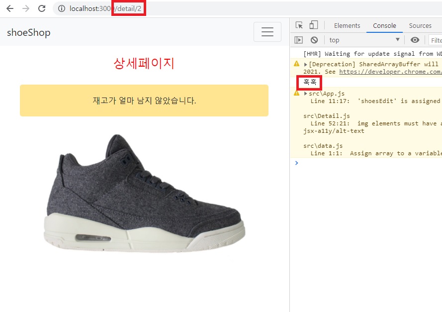Screen dimensions: 442x312
Task: Click the HMR waiting log message
Action: (x=372, y=54)
